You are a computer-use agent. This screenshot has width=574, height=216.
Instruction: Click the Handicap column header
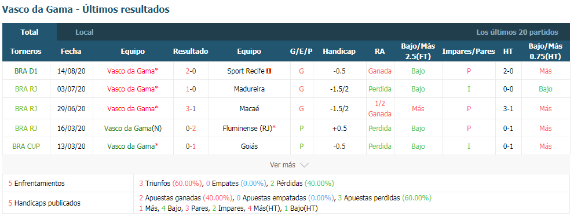point(339,52)
